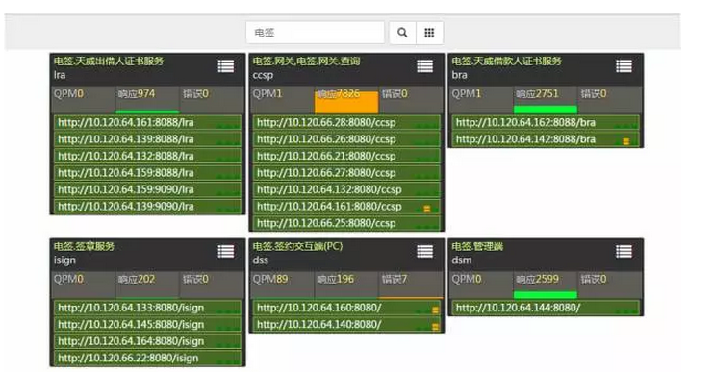Click the magnifier search icon
The height and width of the screenshot is (372, 713).
coord(402,33)
